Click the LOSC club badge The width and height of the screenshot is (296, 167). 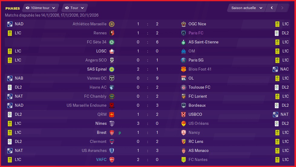112,51
